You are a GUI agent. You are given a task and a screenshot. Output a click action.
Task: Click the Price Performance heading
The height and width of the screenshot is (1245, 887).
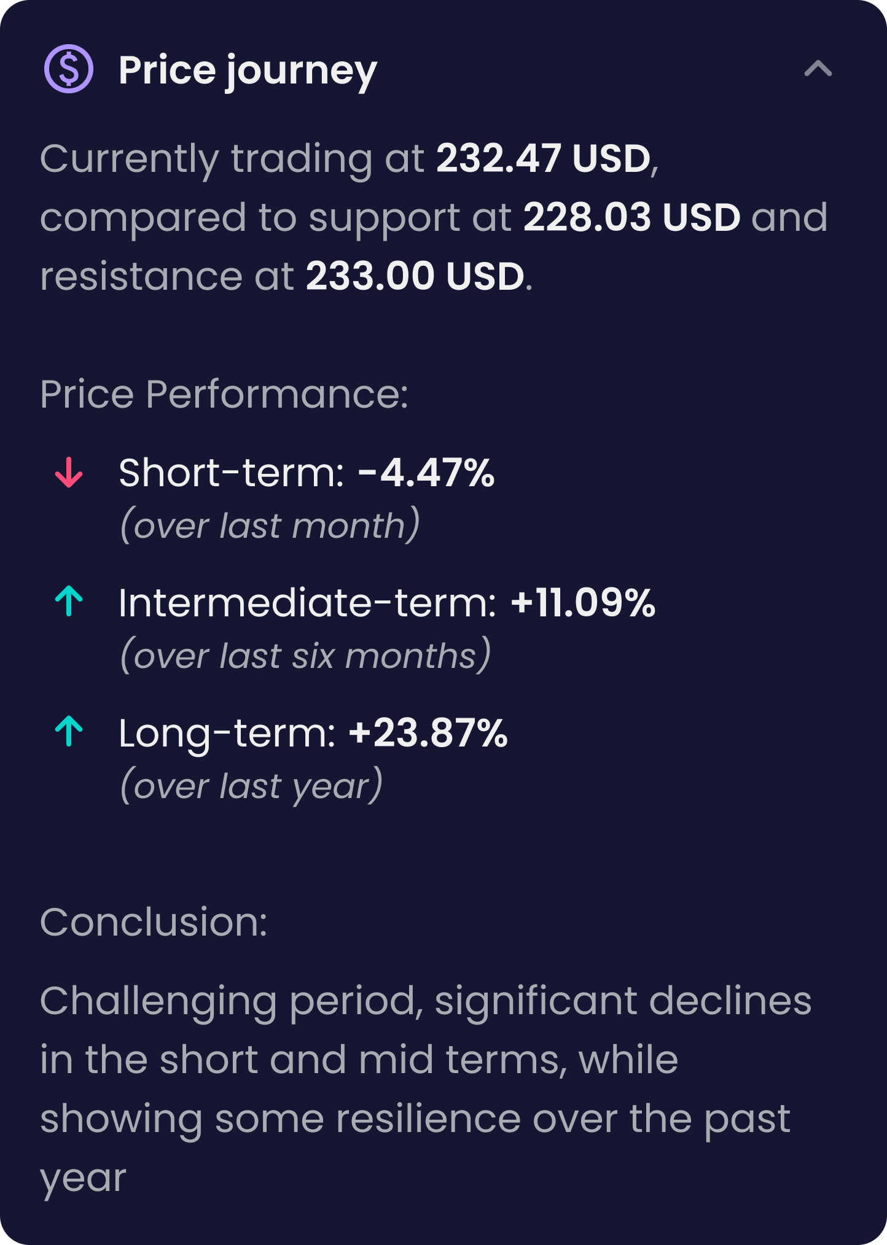(x=224, y=394)
